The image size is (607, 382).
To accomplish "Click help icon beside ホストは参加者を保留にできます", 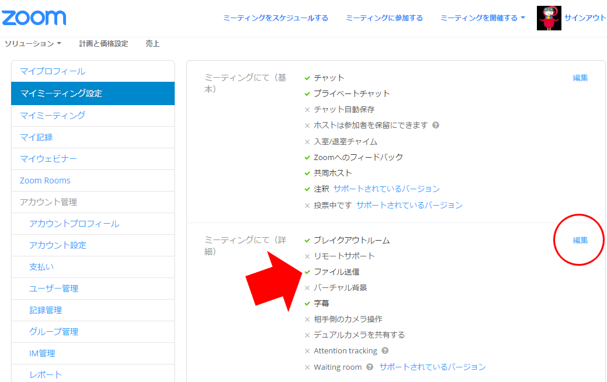I will (436, 125).
